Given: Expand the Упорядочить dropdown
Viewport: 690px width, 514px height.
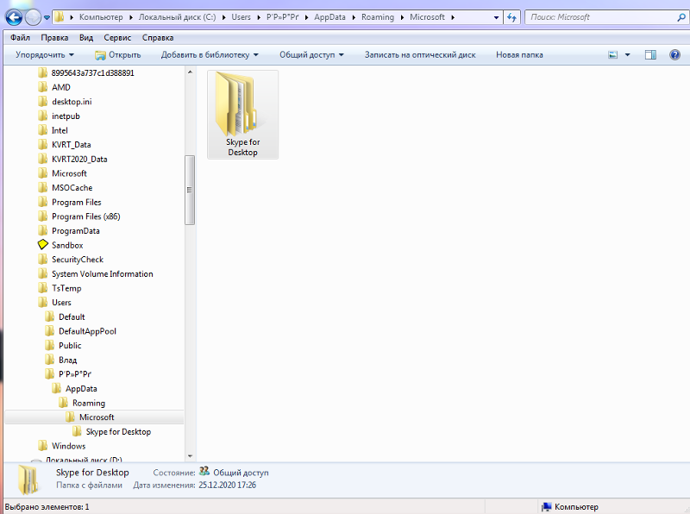Looking at the screenshot, I should click(45, 54).
